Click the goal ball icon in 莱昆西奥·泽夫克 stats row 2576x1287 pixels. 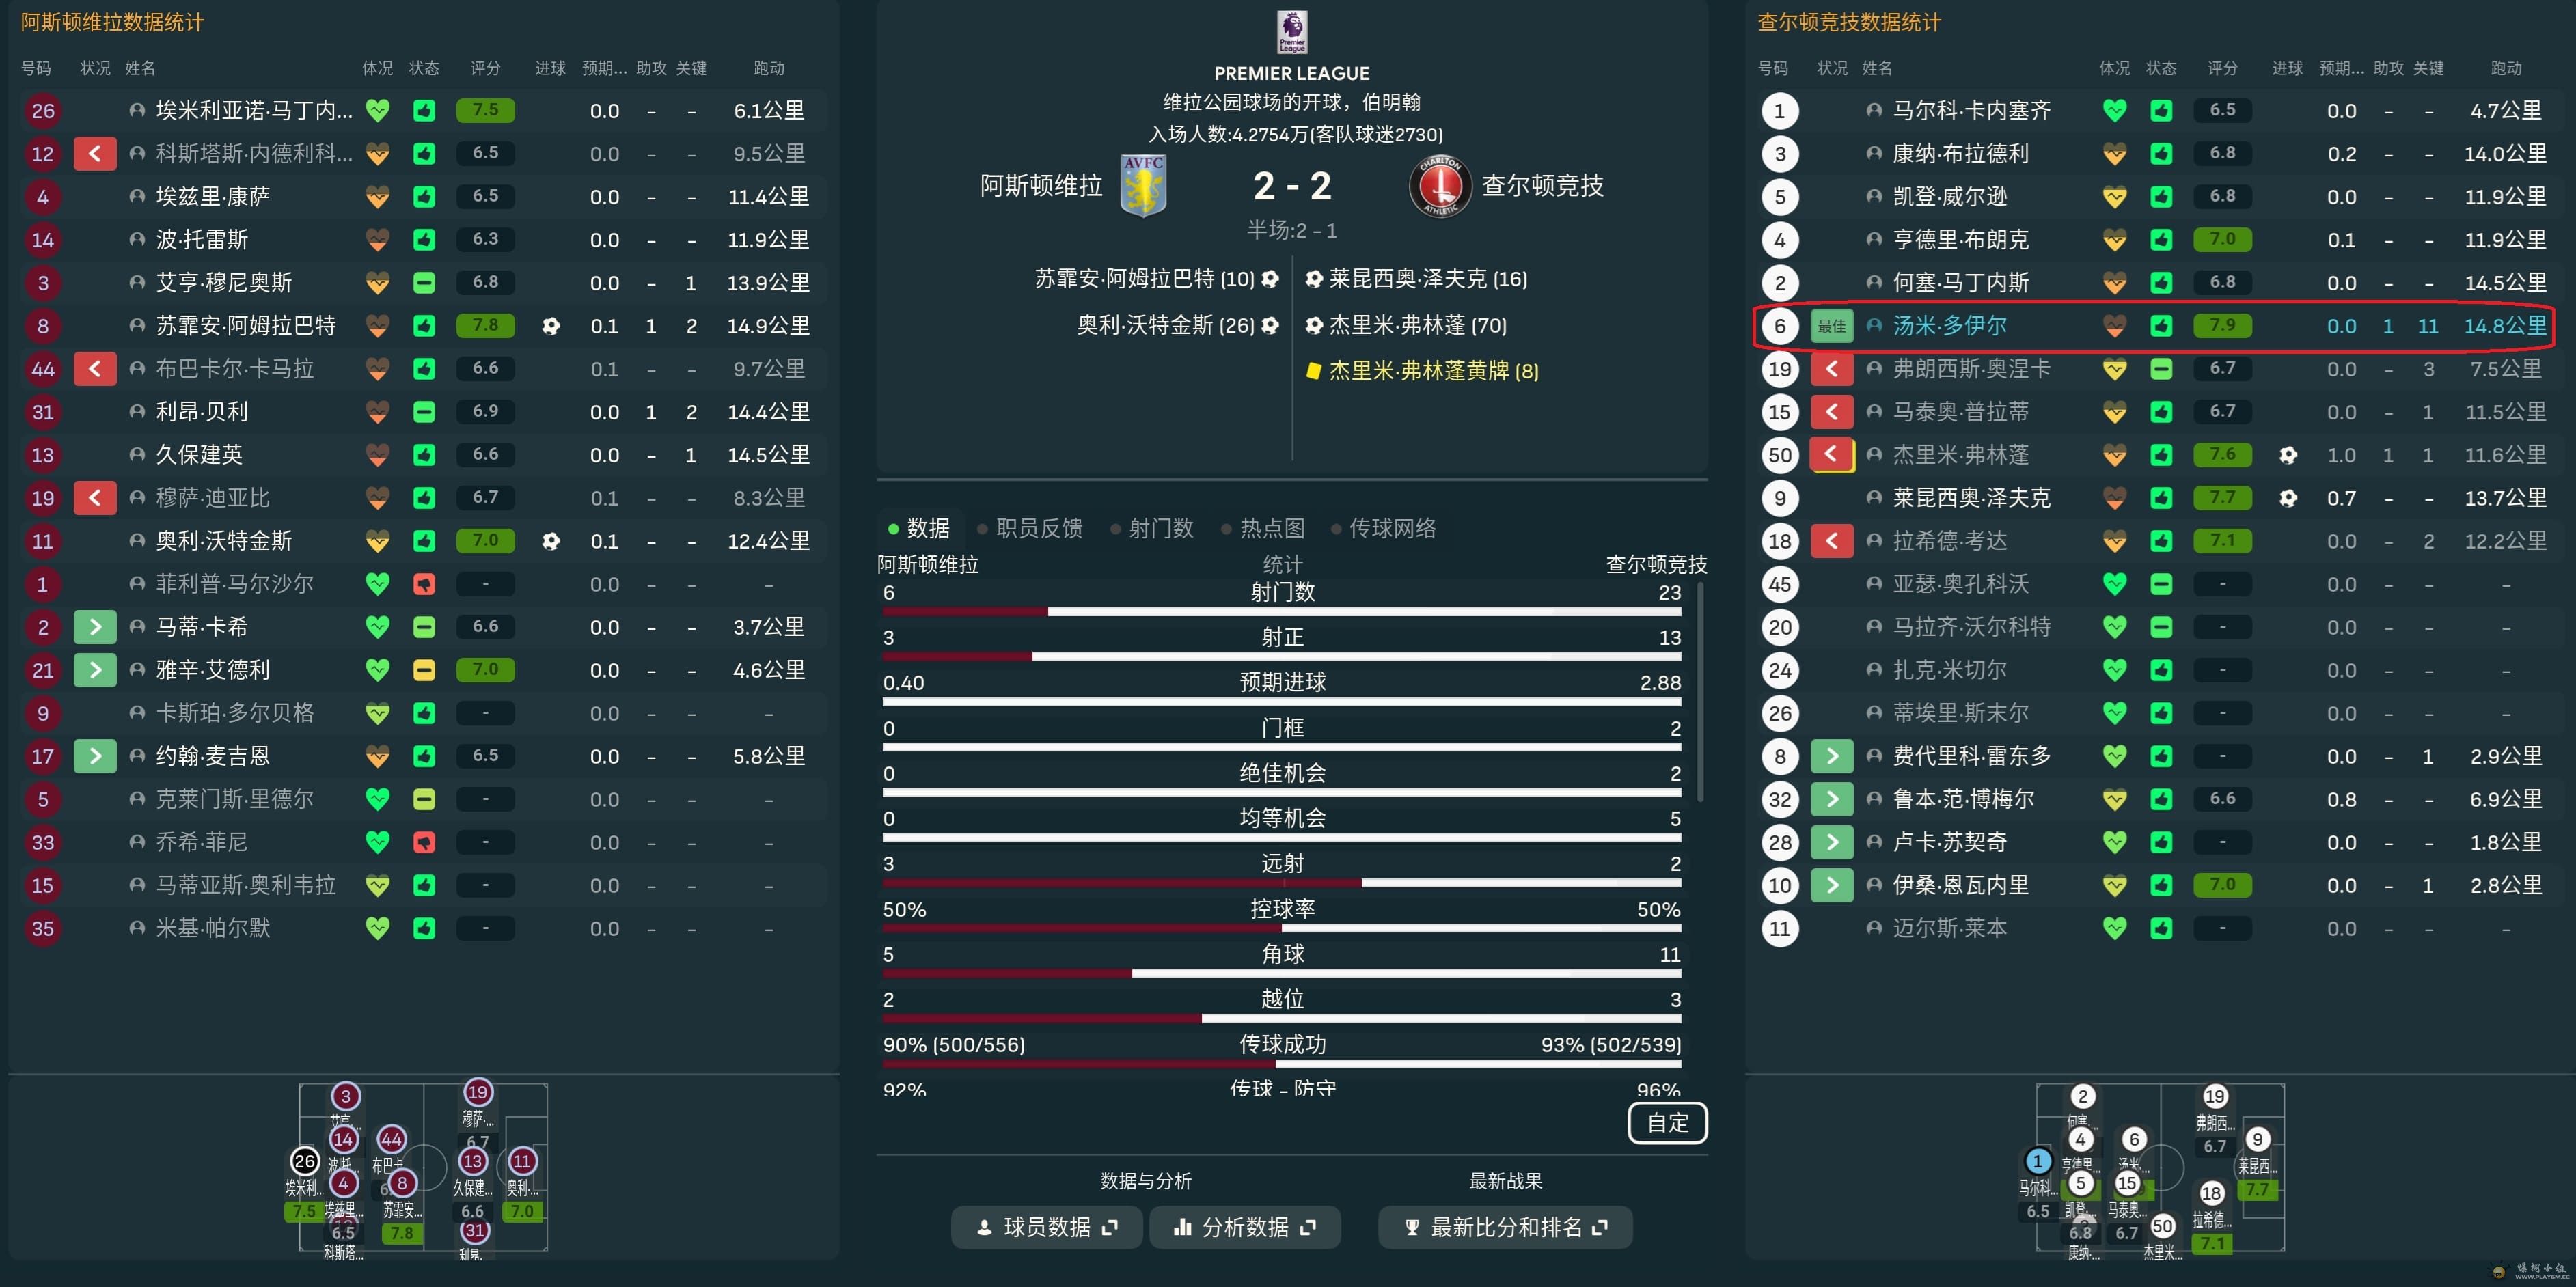[x=2288, y=498]
